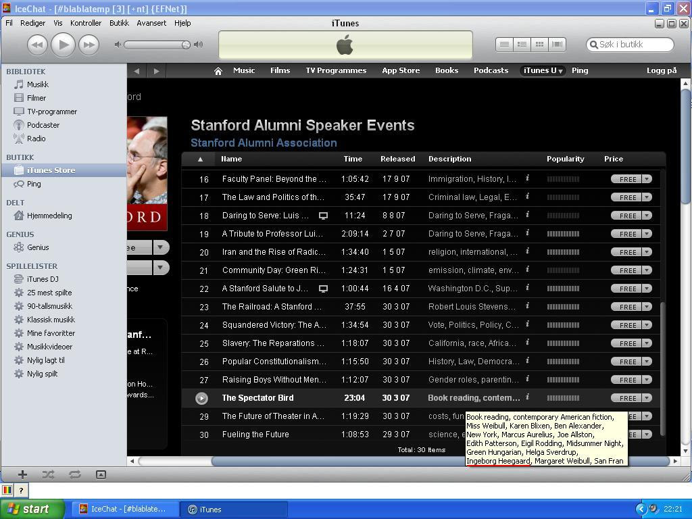Sort by the Name column header
The width and height of the screenshot is (692, 519).
coord(231,159)
